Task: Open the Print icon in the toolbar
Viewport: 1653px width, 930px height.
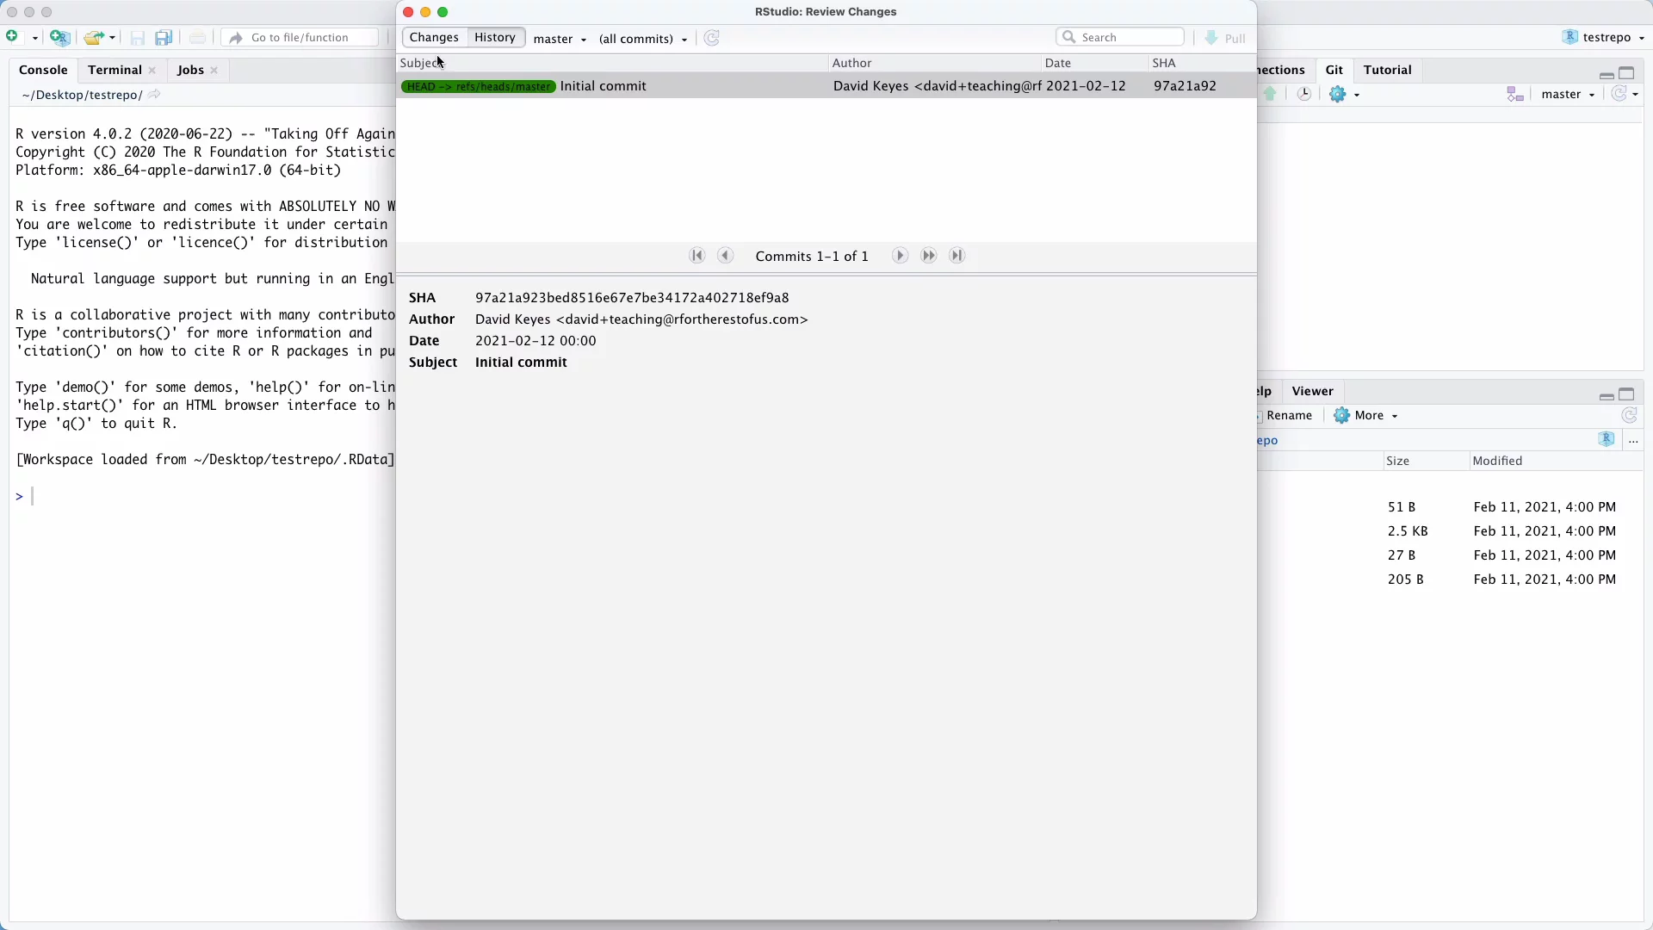Action: 197,37
